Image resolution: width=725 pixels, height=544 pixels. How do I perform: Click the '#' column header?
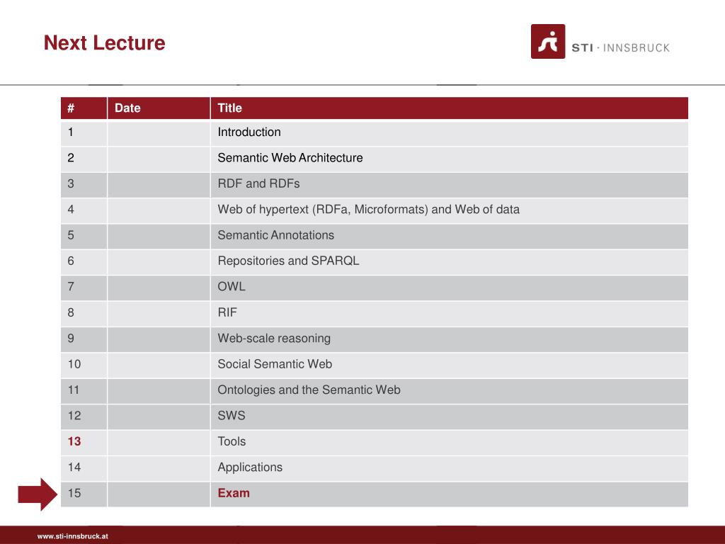pyautogui.click(x=84, y=108)
